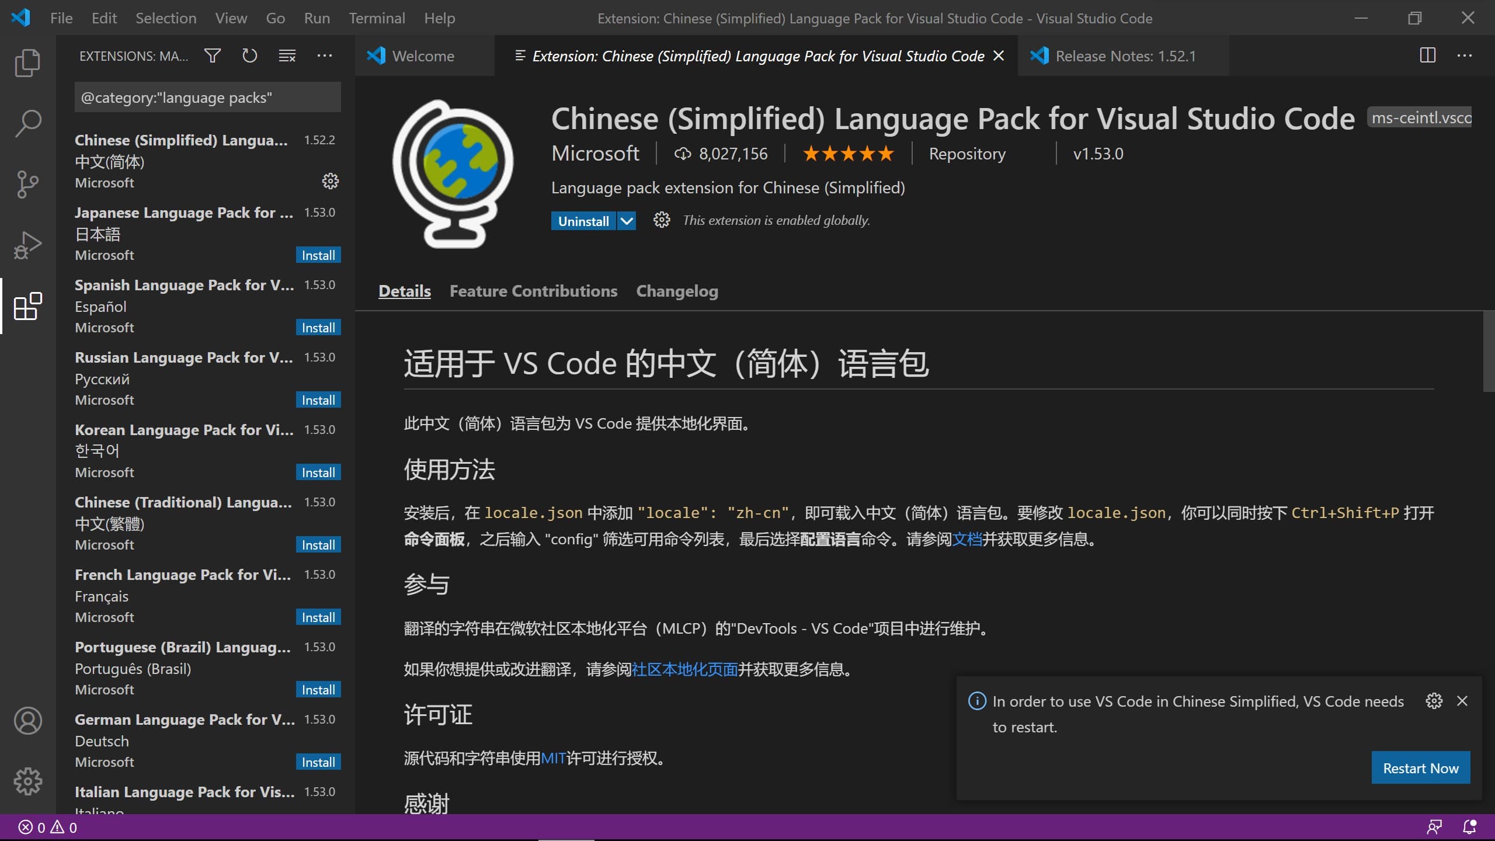Open the Go menu
Screen dimensions: 1495x841
pyautogui.click(x=276, y=18)
